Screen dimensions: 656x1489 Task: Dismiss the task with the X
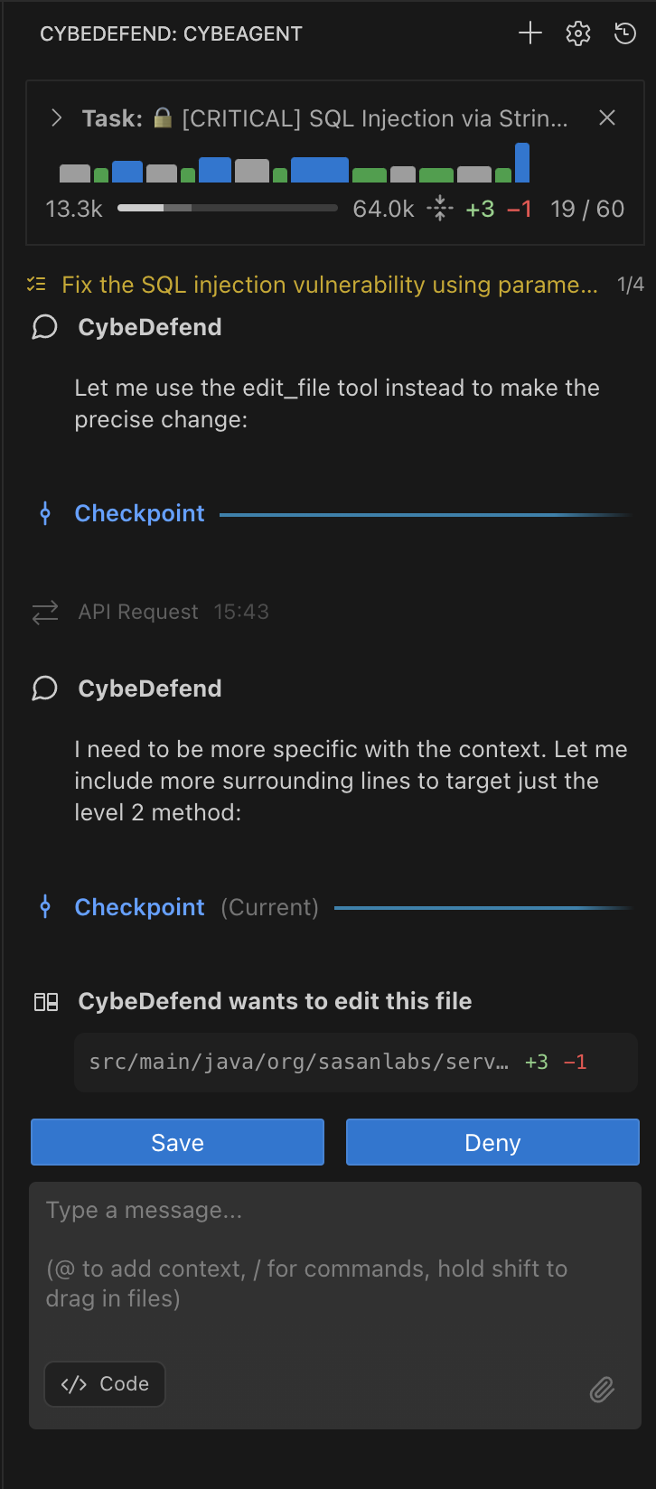click(x=606, y=117)
